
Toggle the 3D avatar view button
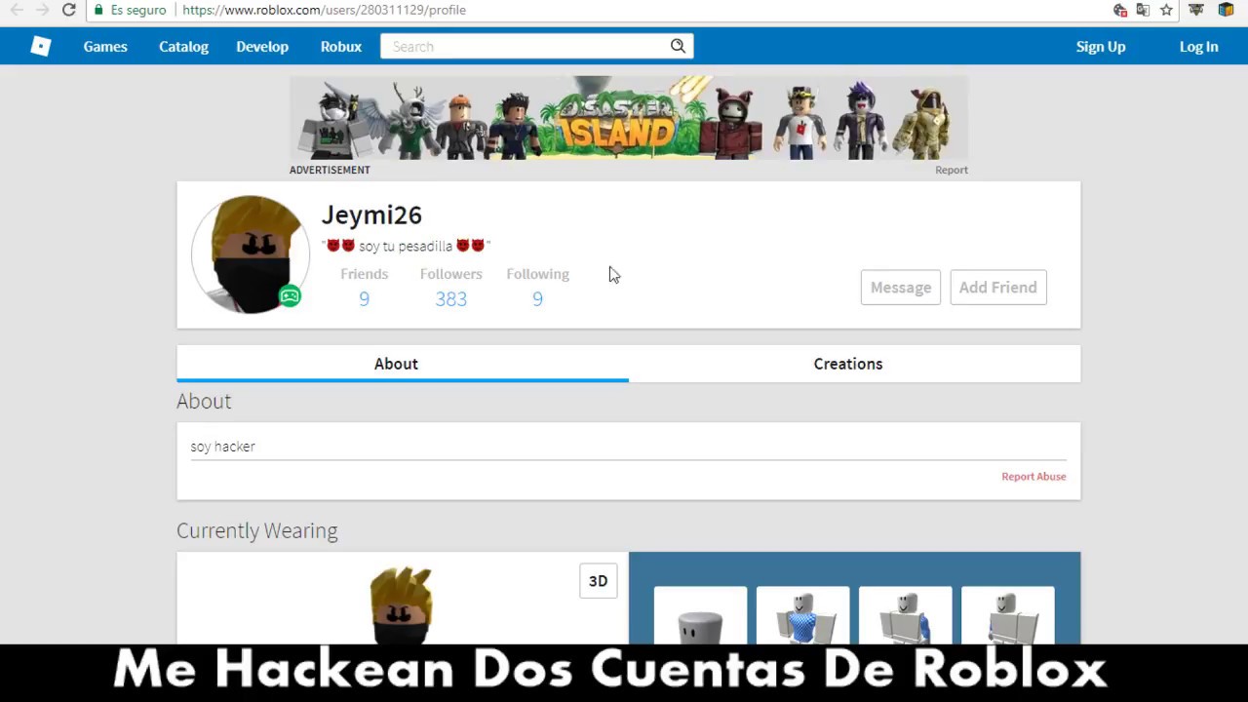click(598, 581)
